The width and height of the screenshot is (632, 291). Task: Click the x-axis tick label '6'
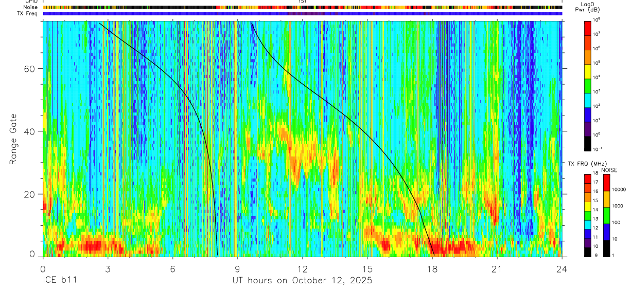(173, 269)
